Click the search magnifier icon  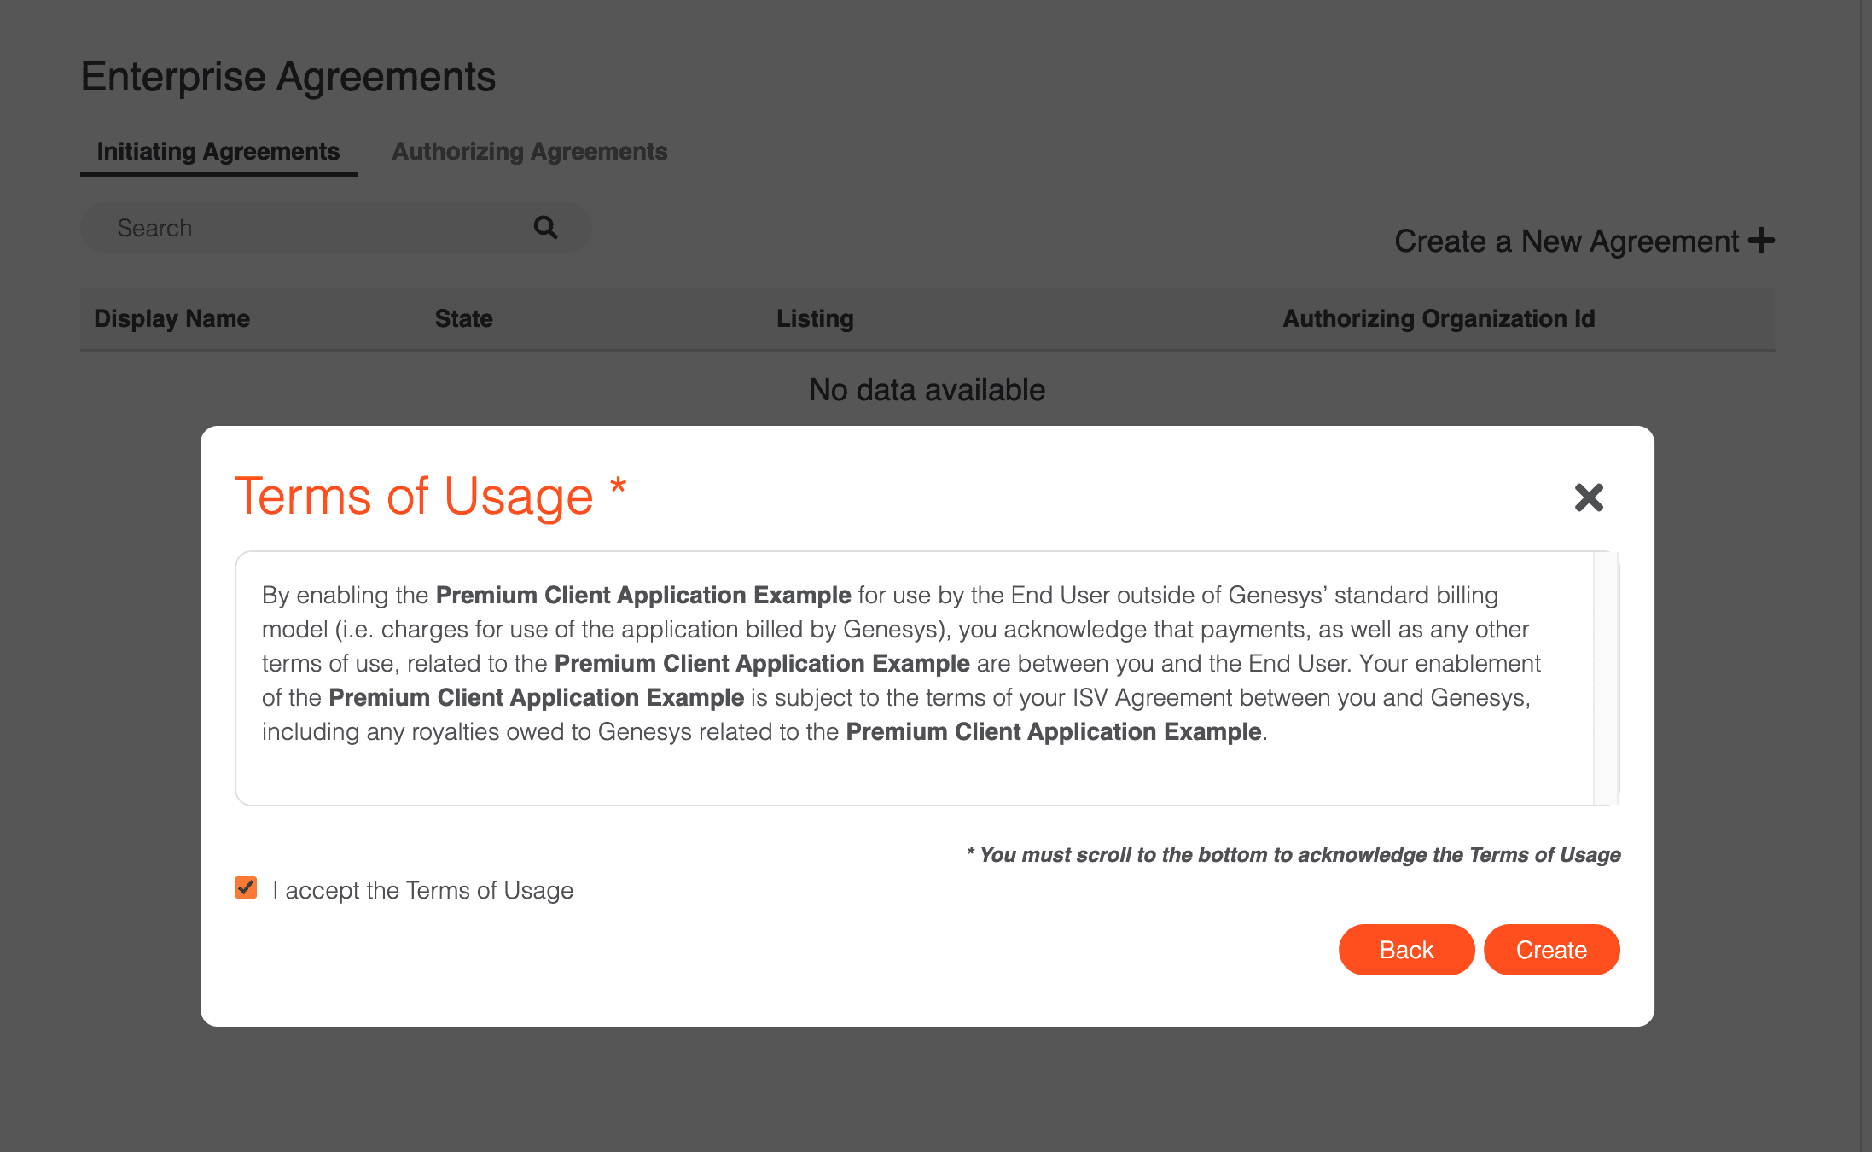coord(545,227)
